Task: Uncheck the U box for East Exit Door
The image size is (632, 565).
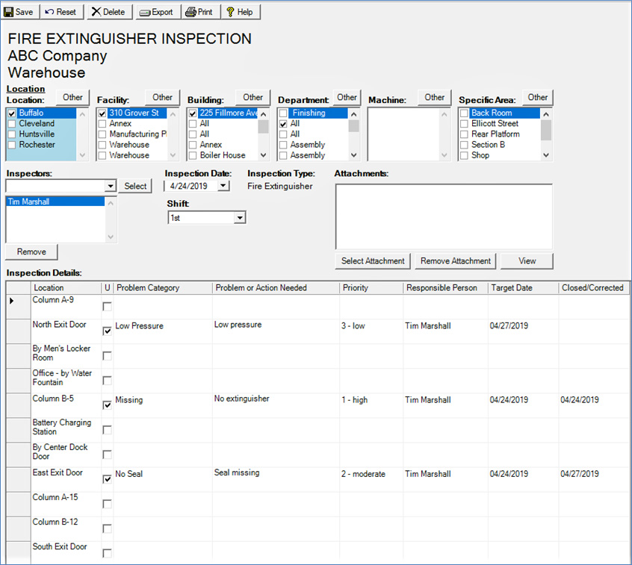Action: [x=108, y=479]
